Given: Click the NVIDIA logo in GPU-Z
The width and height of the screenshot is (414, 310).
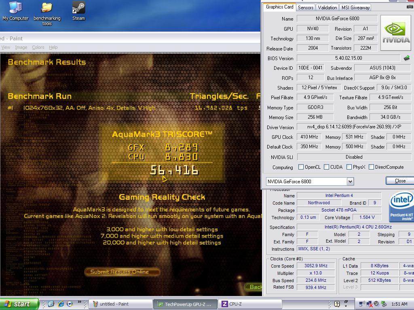Looking at the screenshot, I should pos(396,33).
